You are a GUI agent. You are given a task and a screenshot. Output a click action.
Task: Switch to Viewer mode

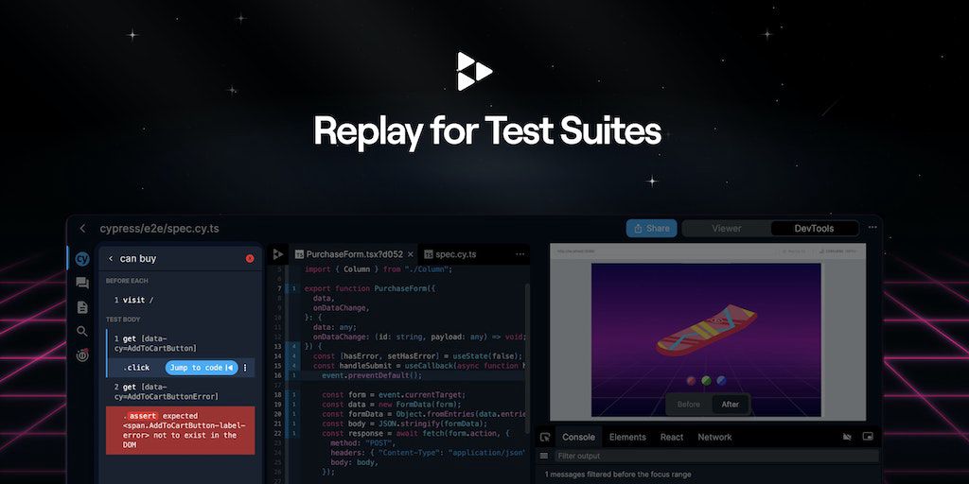pos(726,229)
